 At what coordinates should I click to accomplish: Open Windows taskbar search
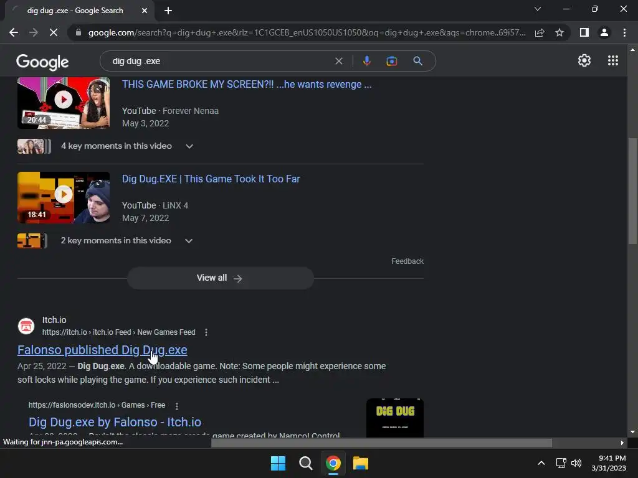tap(305, 463)
